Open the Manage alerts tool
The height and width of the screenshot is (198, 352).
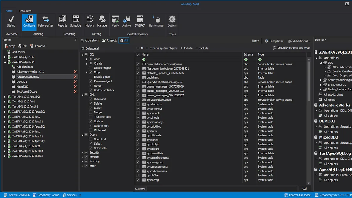102,22
